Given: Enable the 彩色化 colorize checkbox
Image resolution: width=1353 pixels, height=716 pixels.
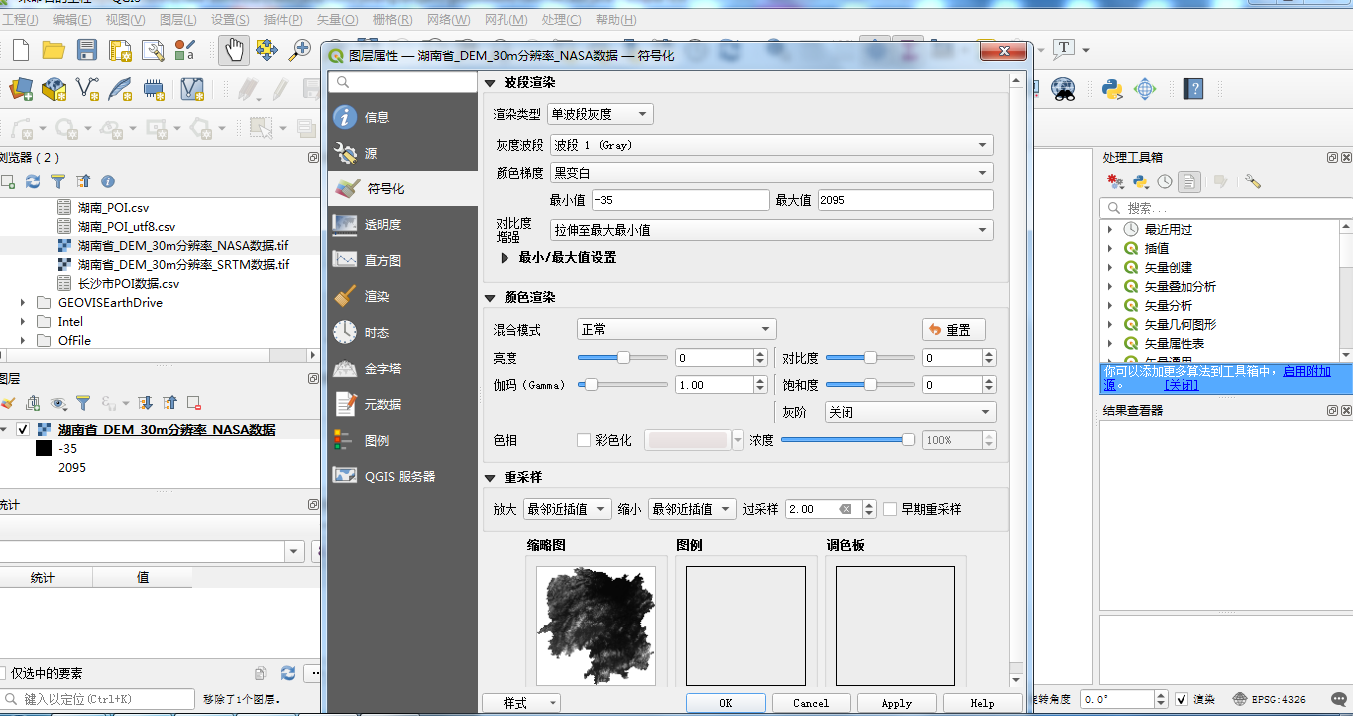Looking at the screenshot, I should pos(585,440).
